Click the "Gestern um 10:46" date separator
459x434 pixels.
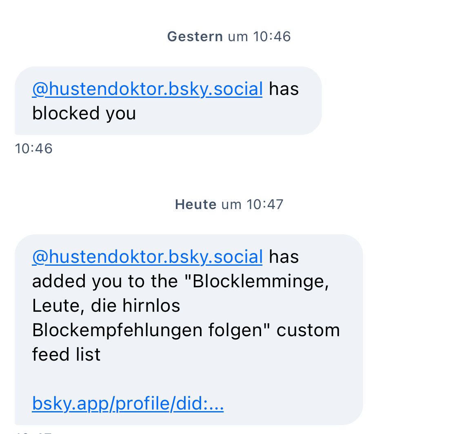229,37
